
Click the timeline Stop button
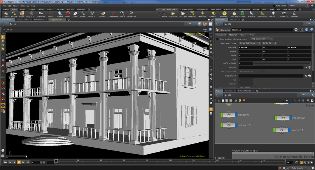19,162
